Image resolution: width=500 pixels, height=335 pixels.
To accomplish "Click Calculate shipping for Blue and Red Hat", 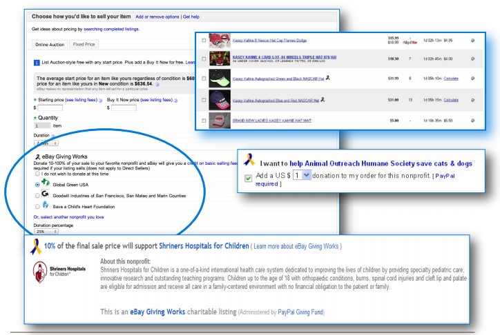I will pyautogui.click(x=451, y=100).
